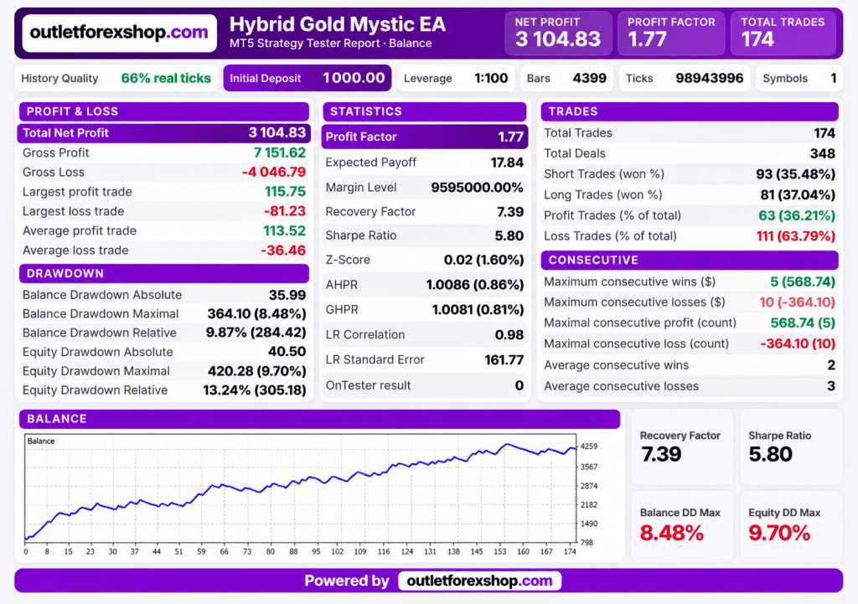The width and height of the screenshot is (858, 604).
Task: Click the Bars 4399 field
Action: coord(566,78)
